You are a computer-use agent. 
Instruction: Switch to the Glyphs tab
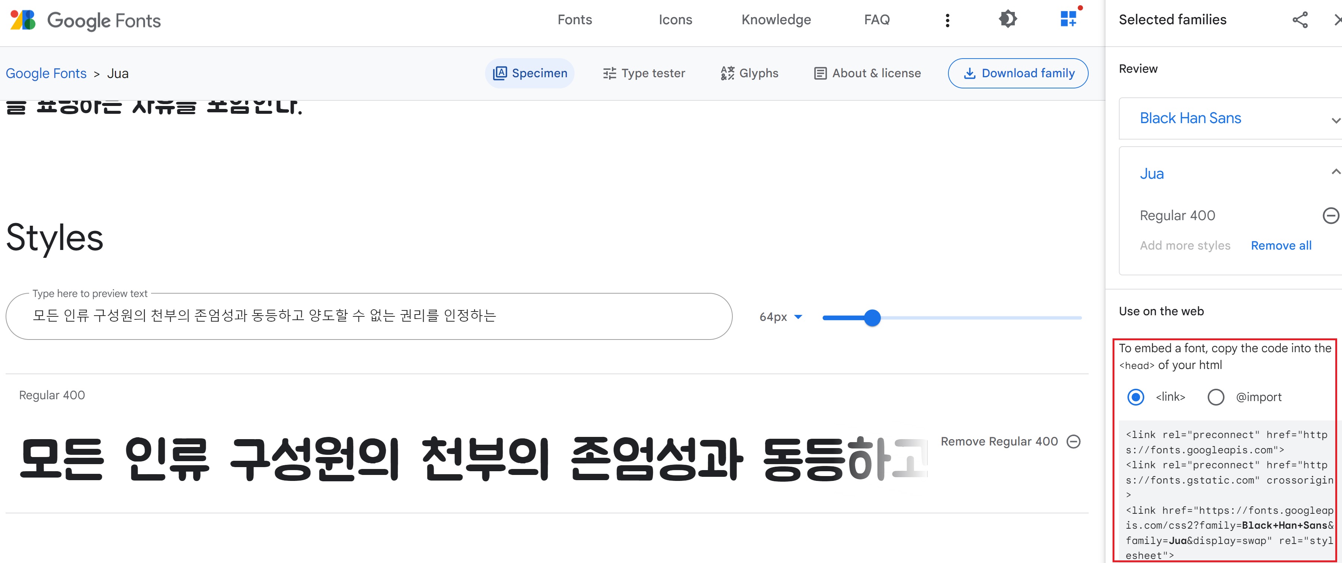(749, 73)
